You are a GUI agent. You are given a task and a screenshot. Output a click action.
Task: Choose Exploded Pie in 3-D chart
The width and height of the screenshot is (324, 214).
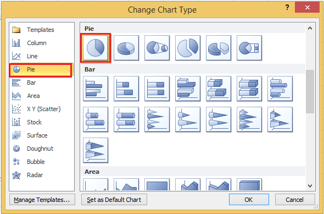point(219,48)
